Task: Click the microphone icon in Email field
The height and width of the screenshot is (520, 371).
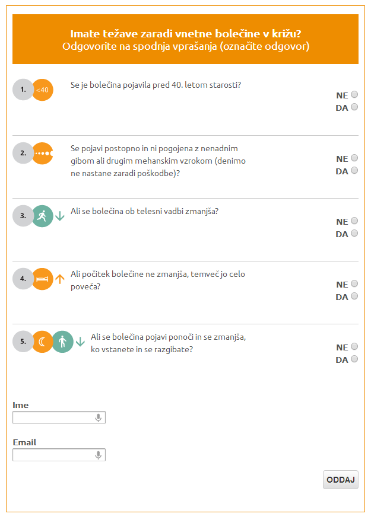Action: [99, 455]
